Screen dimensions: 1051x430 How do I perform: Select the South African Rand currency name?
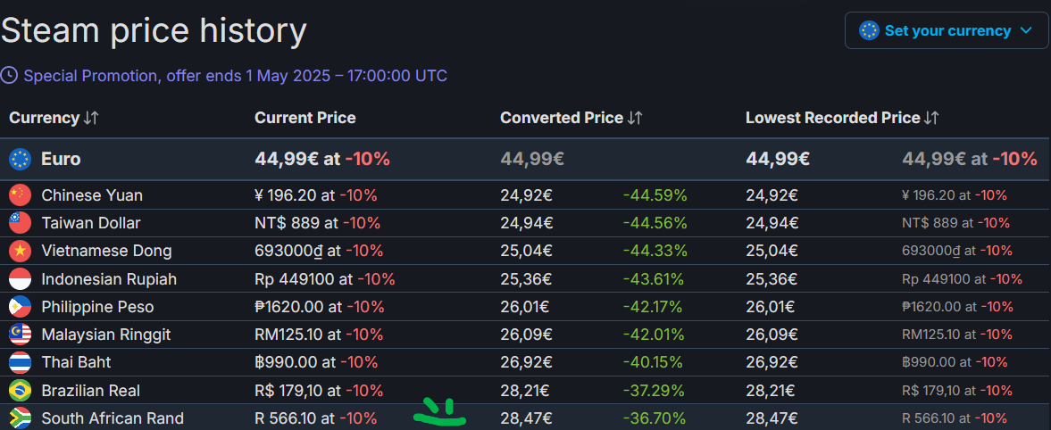pyautogui.click(x=113, y=418)
